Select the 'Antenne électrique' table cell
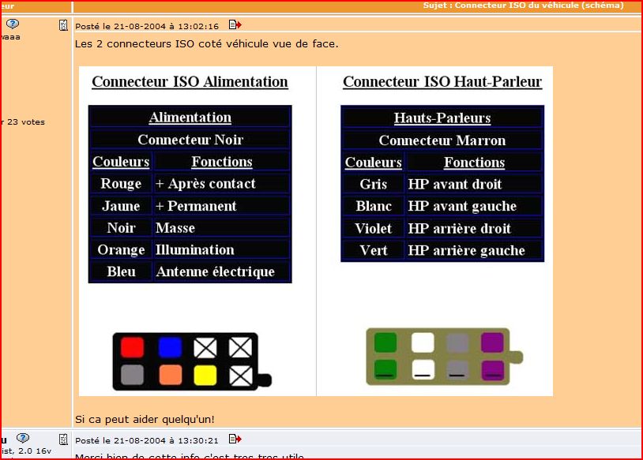Screen dimensions: 643x460 216,271
